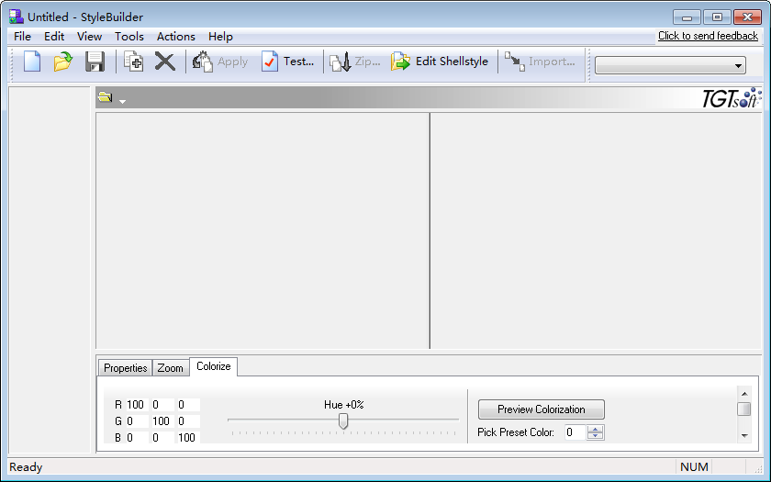
Task: Open the empty combo box in the toolbar
Action: click(670, 65)
